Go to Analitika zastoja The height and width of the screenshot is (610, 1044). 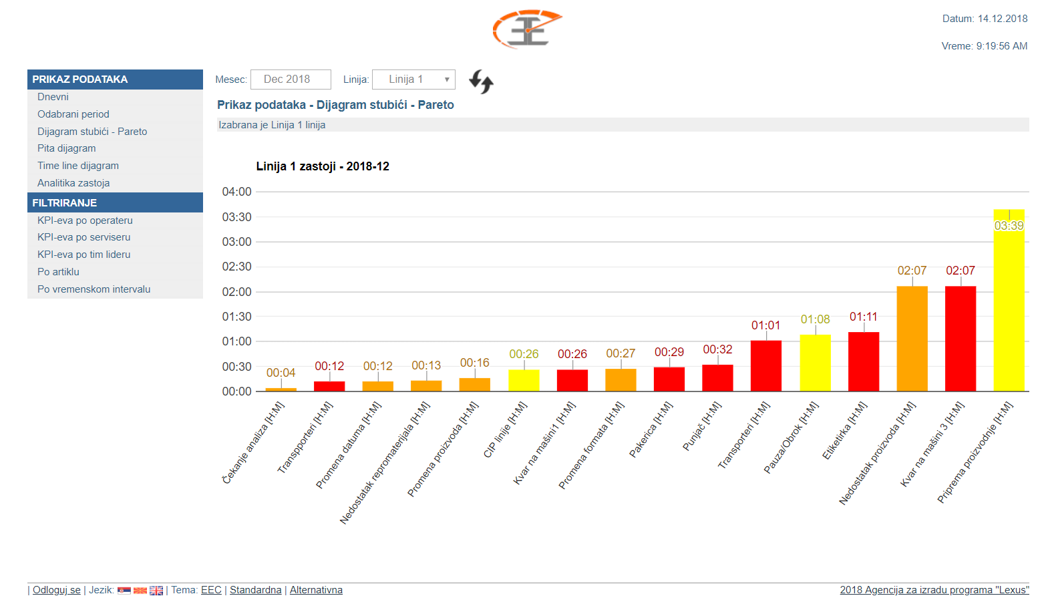[73, 183]
